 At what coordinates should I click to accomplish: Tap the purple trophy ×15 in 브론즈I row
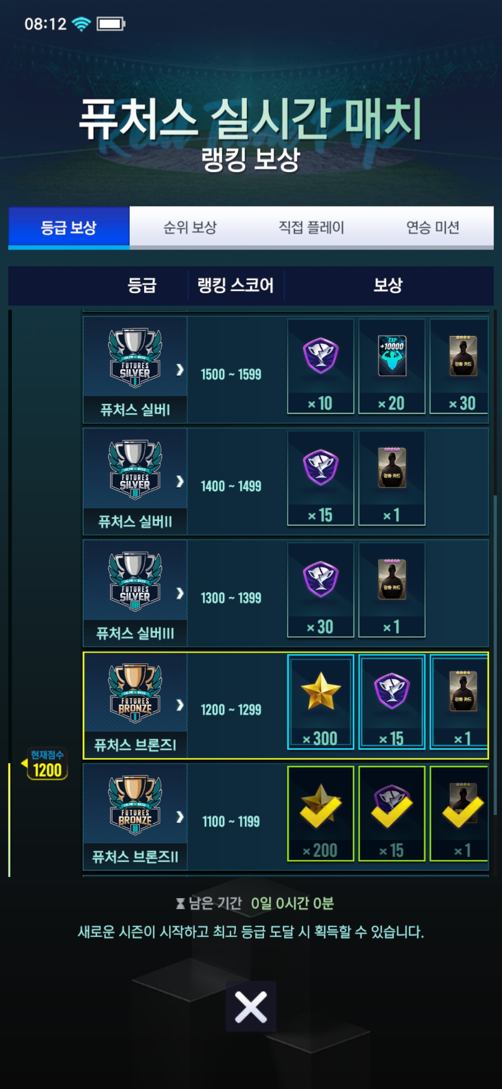(391, 702)
